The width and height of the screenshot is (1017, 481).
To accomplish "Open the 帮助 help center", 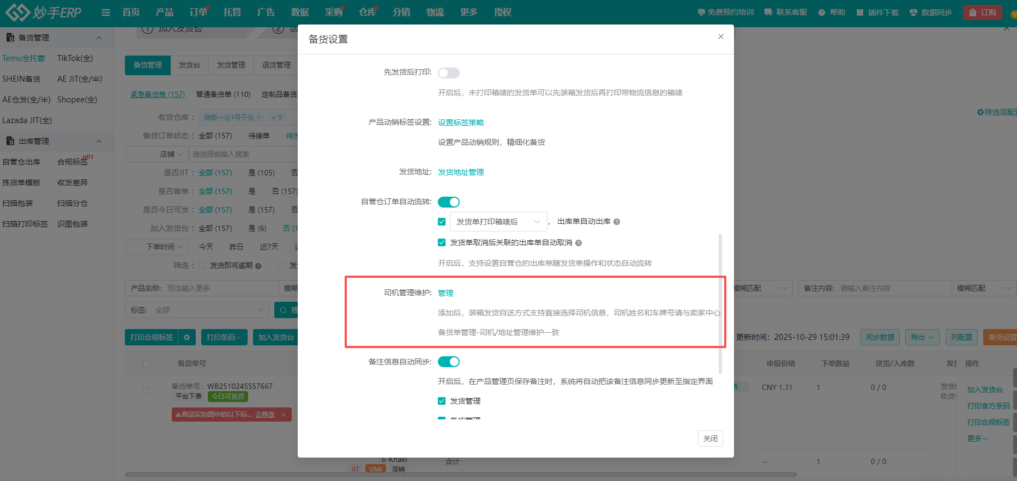I will [x=832, y=13].
